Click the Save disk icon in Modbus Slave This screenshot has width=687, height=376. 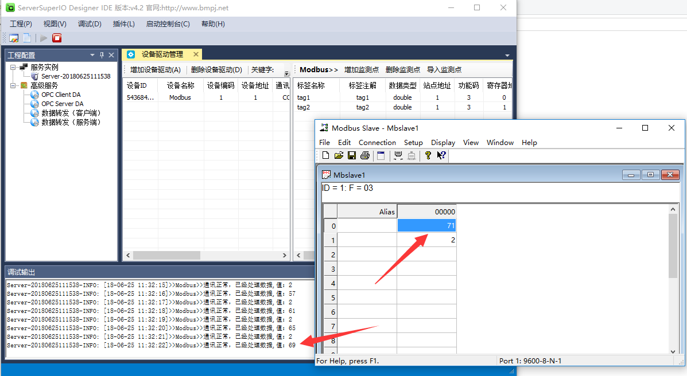tap(351, 155)
